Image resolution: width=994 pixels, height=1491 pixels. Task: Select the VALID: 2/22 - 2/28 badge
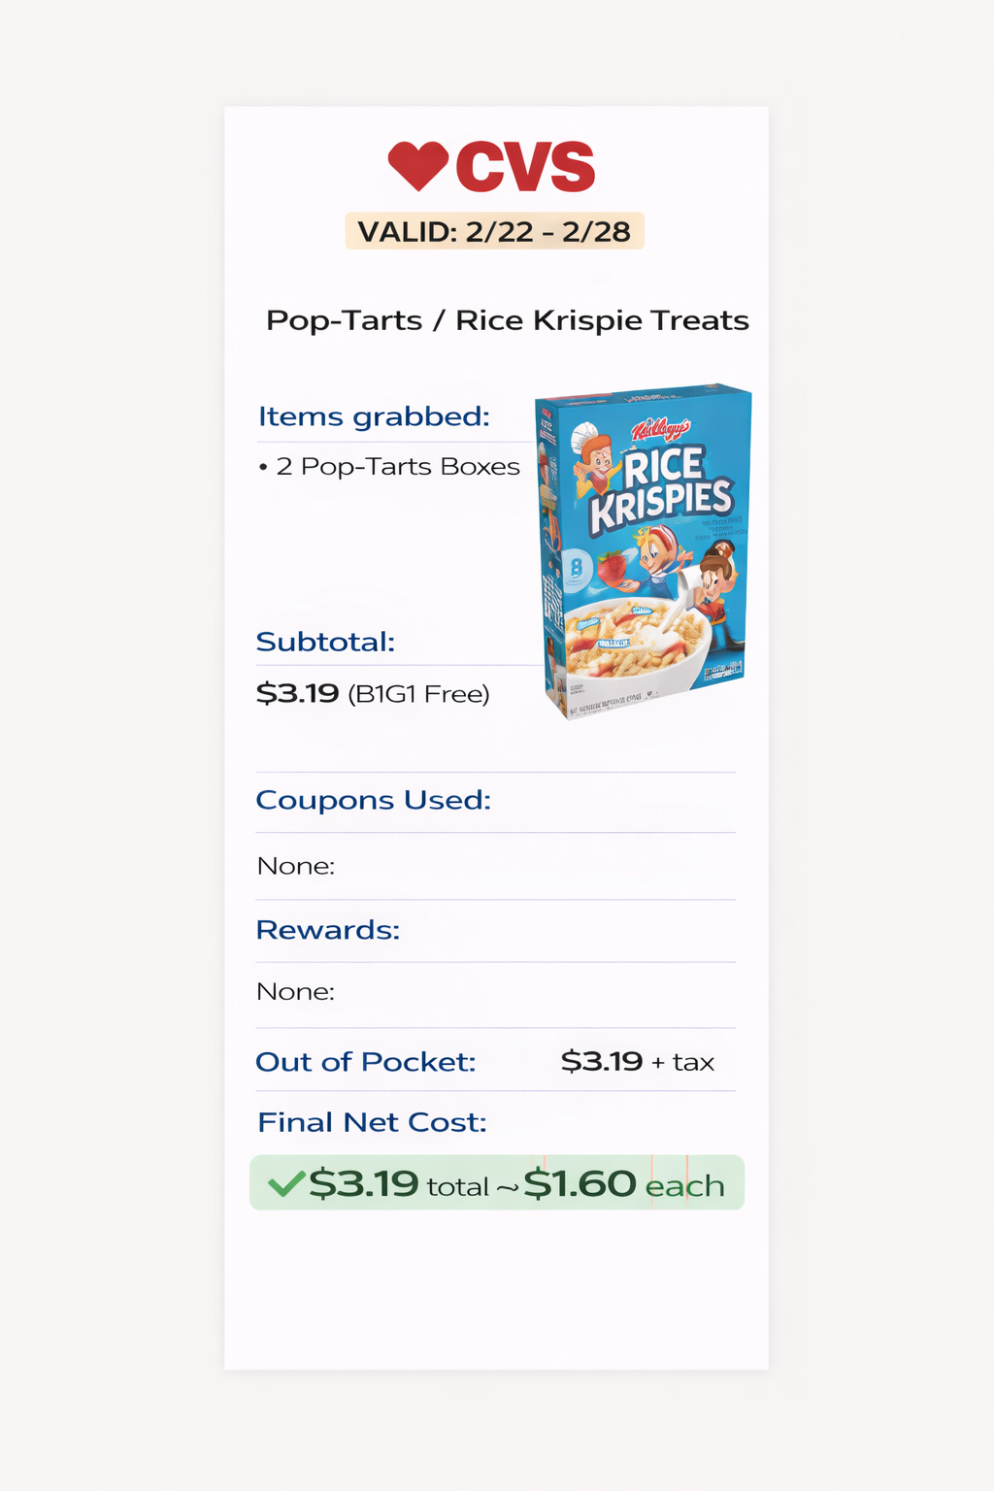(494, 231)
